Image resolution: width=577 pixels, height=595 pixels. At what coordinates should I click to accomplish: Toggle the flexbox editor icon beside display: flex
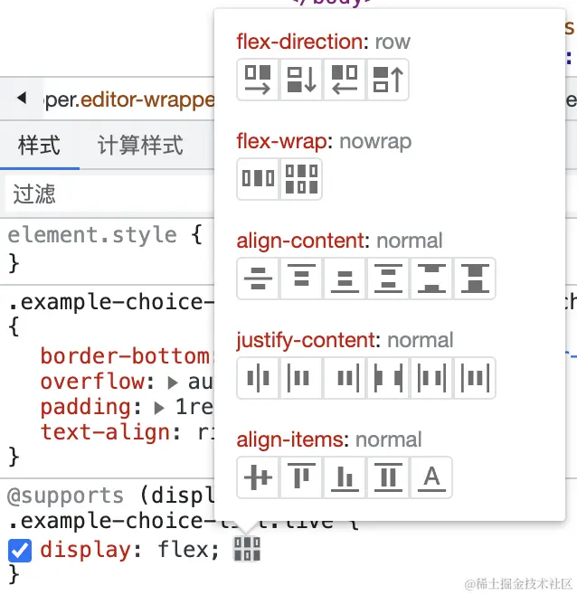point(247,549)
